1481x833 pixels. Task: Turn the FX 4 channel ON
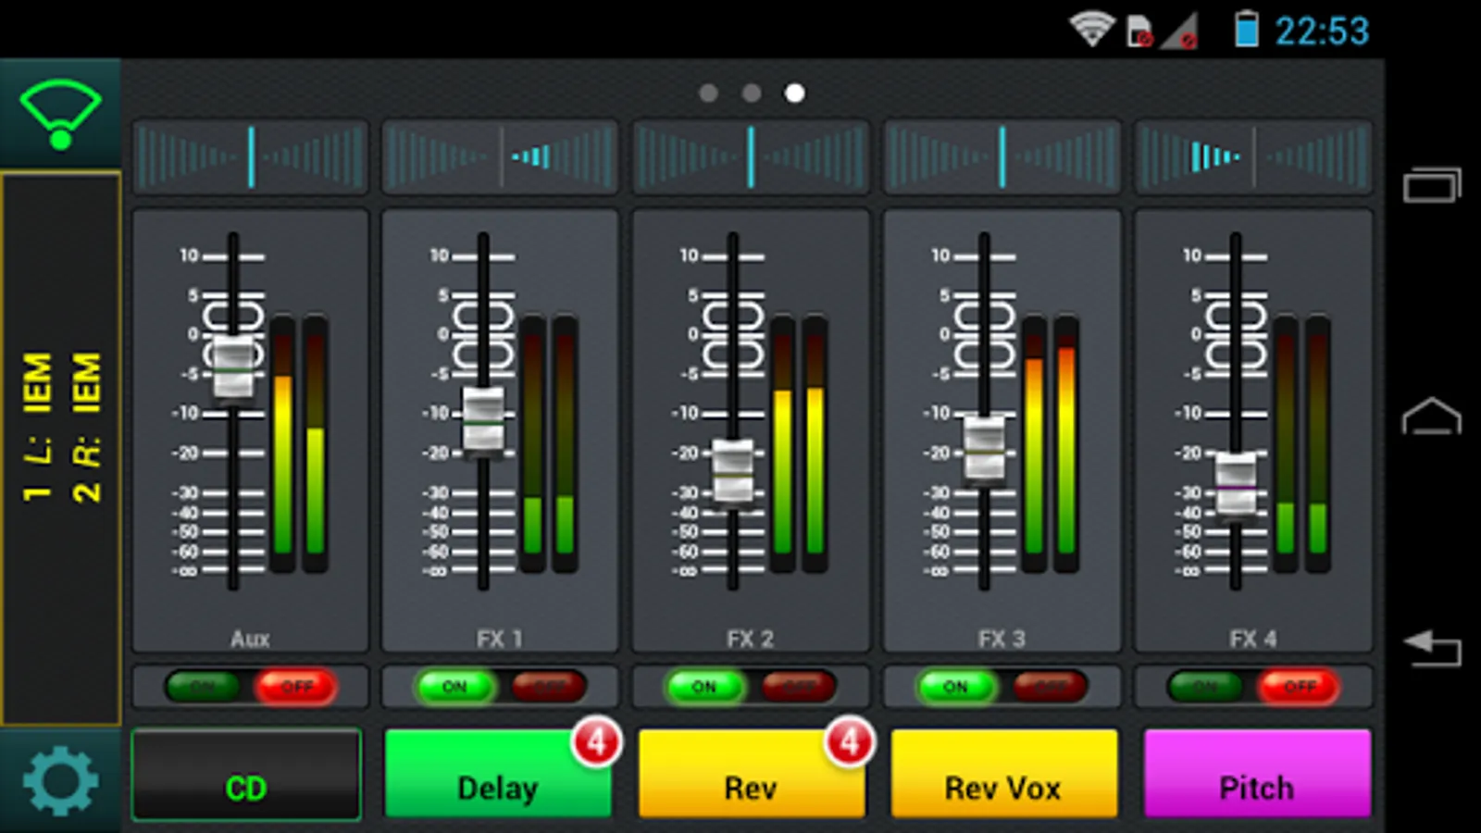(1205, 687)
